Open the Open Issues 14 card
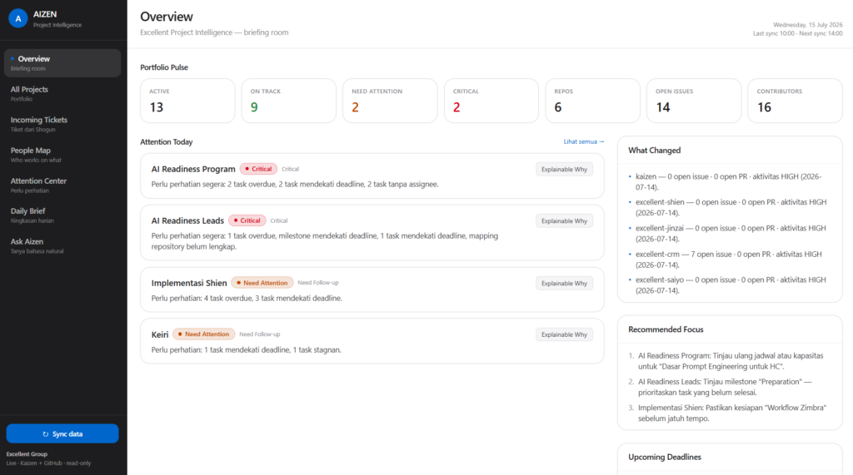 click(694, 101)
